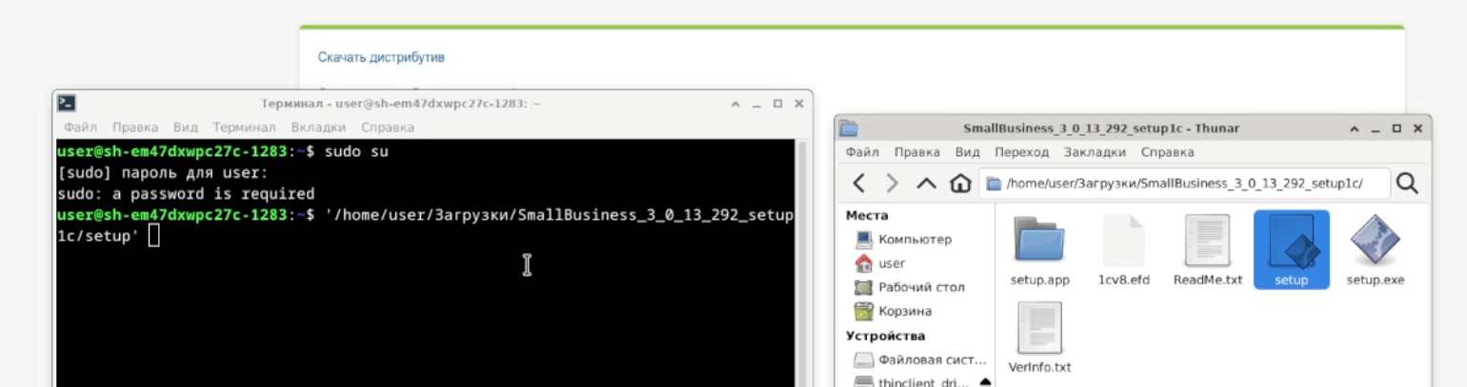Select the 1cv8.efd file icon
1467x387 pixels.
point(1124,241)
